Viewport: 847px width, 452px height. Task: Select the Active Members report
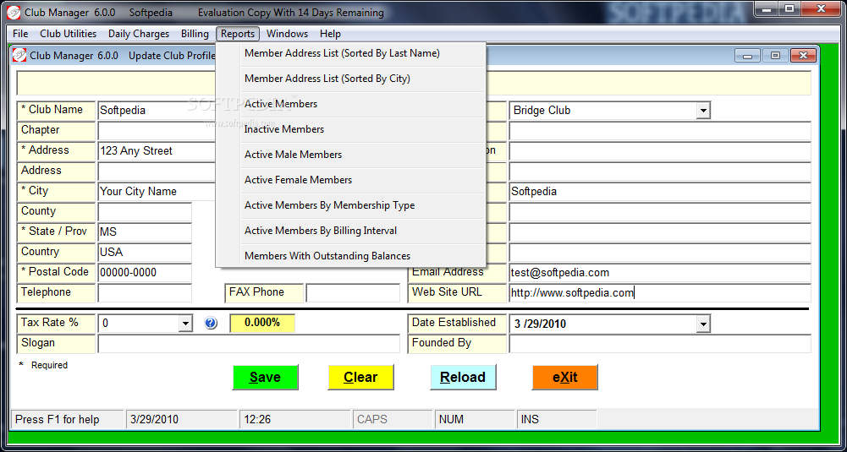362,104
